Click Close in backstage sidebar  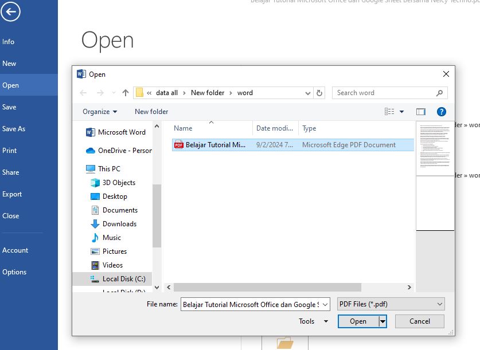11,216
